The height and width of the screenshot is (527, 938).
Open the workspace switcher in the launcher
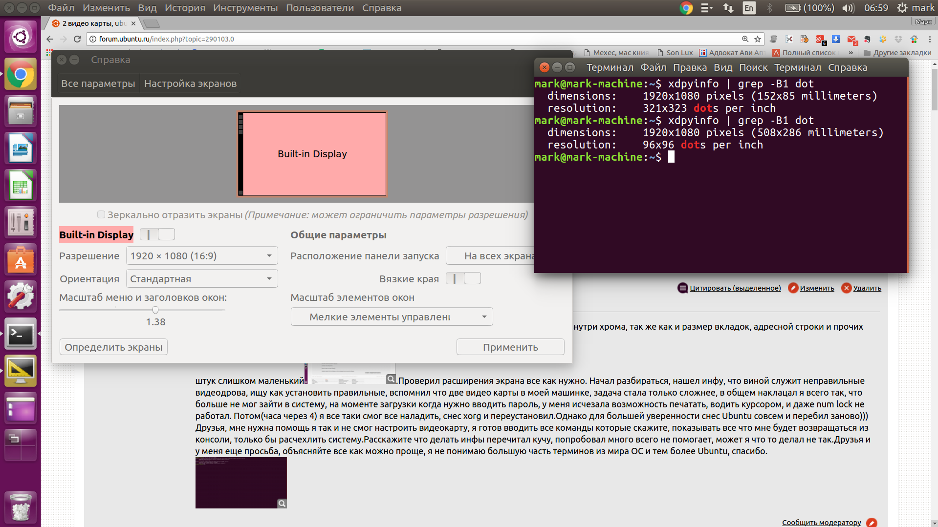(21, 445)
